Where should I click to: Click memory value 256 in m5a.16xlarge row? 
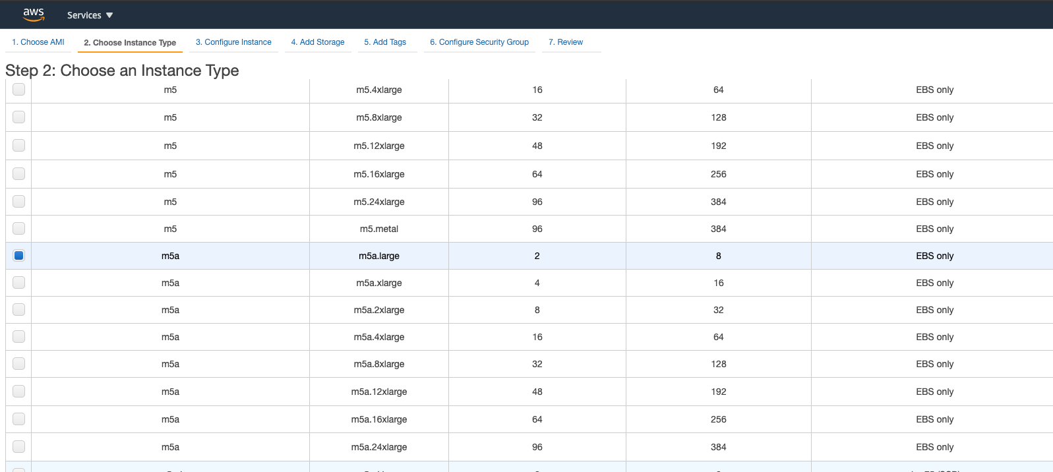[719, 419]
